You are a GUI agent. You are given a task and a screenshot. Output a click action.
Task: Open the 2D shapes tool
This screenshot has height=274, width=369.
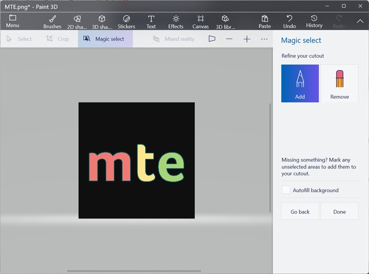77,21
